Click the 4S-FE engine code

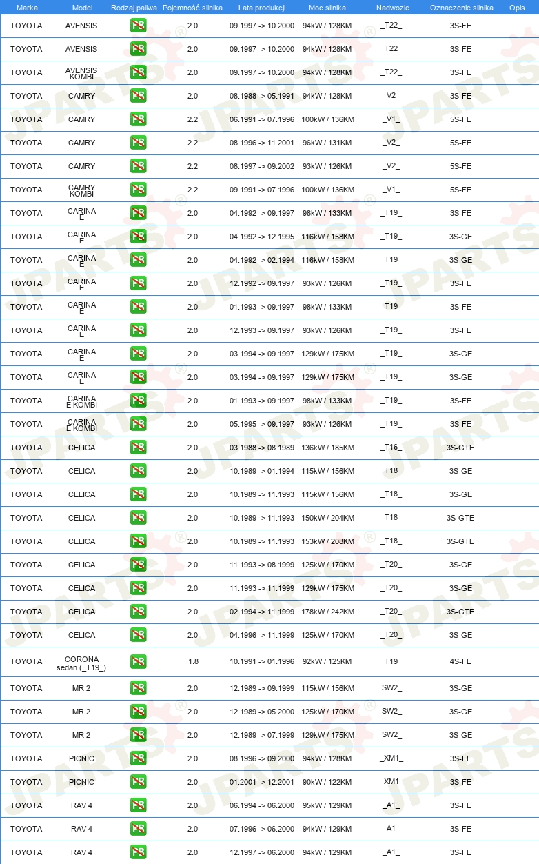click(460, 661)
